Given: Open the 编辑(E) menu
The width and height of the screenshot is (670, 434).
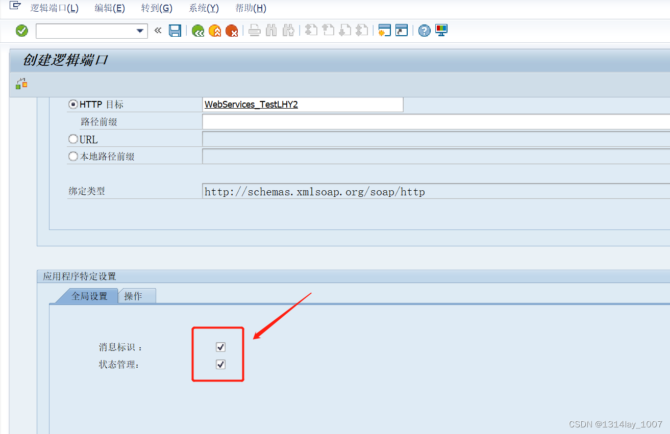Looking at the screenshot, I should (x=110, y=8).
